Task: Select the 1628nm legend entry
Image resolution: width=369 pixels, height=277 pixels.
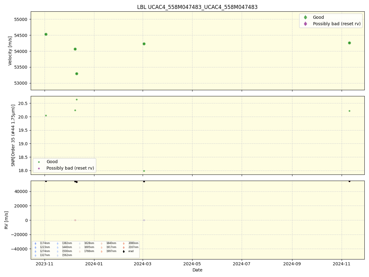Action: pos(86,243)
